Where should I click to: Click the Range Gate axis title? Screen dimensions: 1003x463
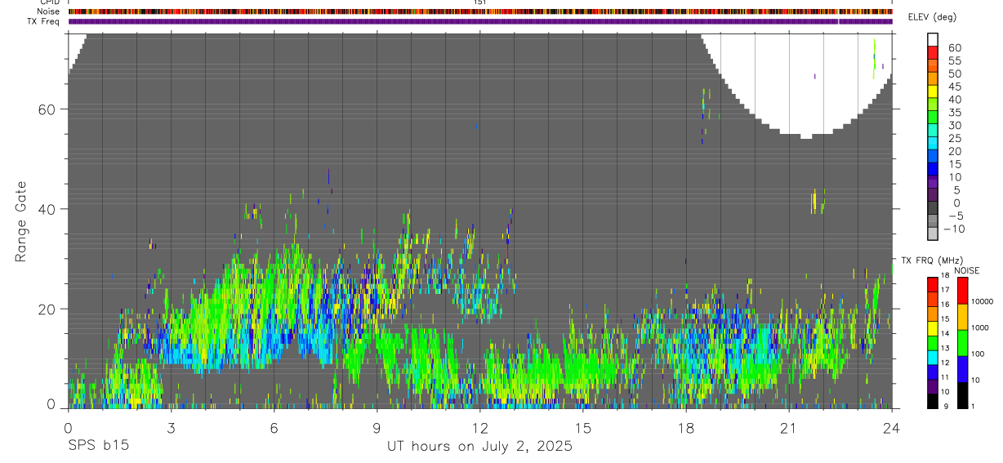coord(21,222)
